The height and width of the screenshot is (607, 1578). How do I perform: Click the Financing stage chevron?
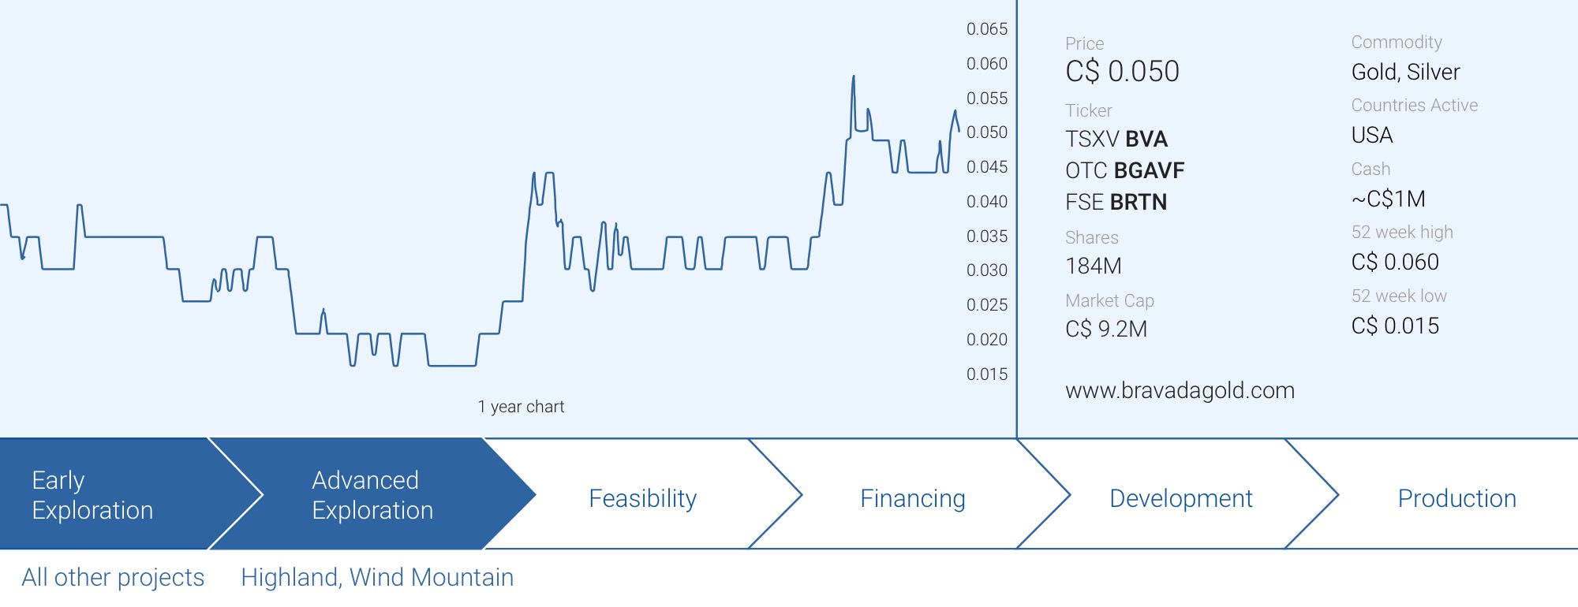913,498
